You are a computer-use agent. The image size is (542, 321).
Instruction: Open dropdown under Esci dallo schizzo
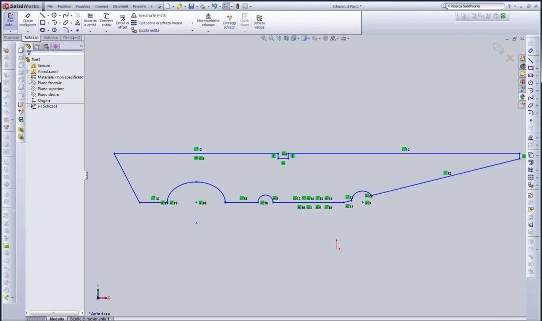pos(11,32)
